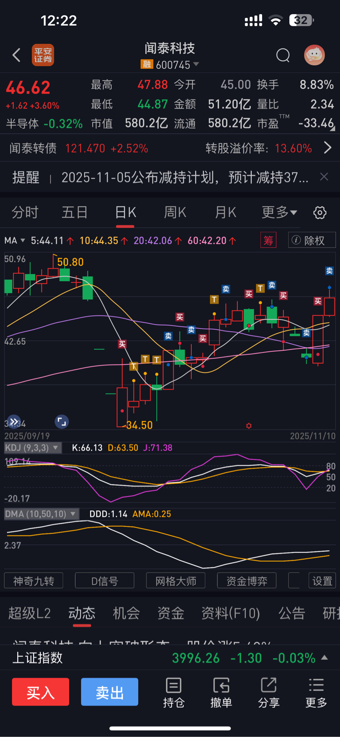The image size is (340, 737).
Task: Open the stock search magnifier
Action: 283,55
